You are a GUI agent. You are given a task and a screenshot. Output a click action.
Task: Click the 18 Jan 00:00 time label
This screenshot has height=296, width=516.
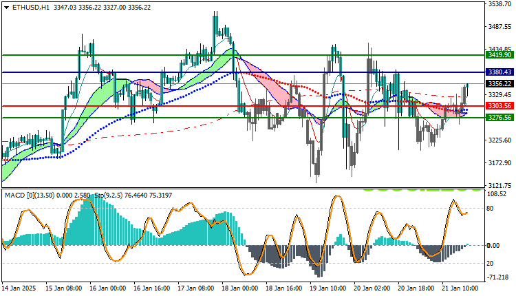pyautogui.click(x=240, y=288)
